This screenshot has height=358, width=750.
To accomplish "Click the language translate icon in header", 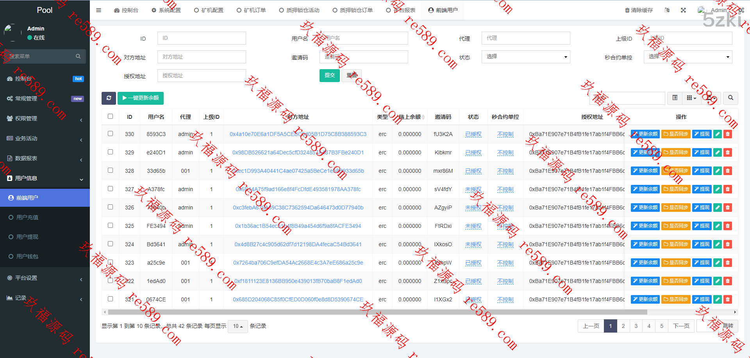I will point(667,10).
